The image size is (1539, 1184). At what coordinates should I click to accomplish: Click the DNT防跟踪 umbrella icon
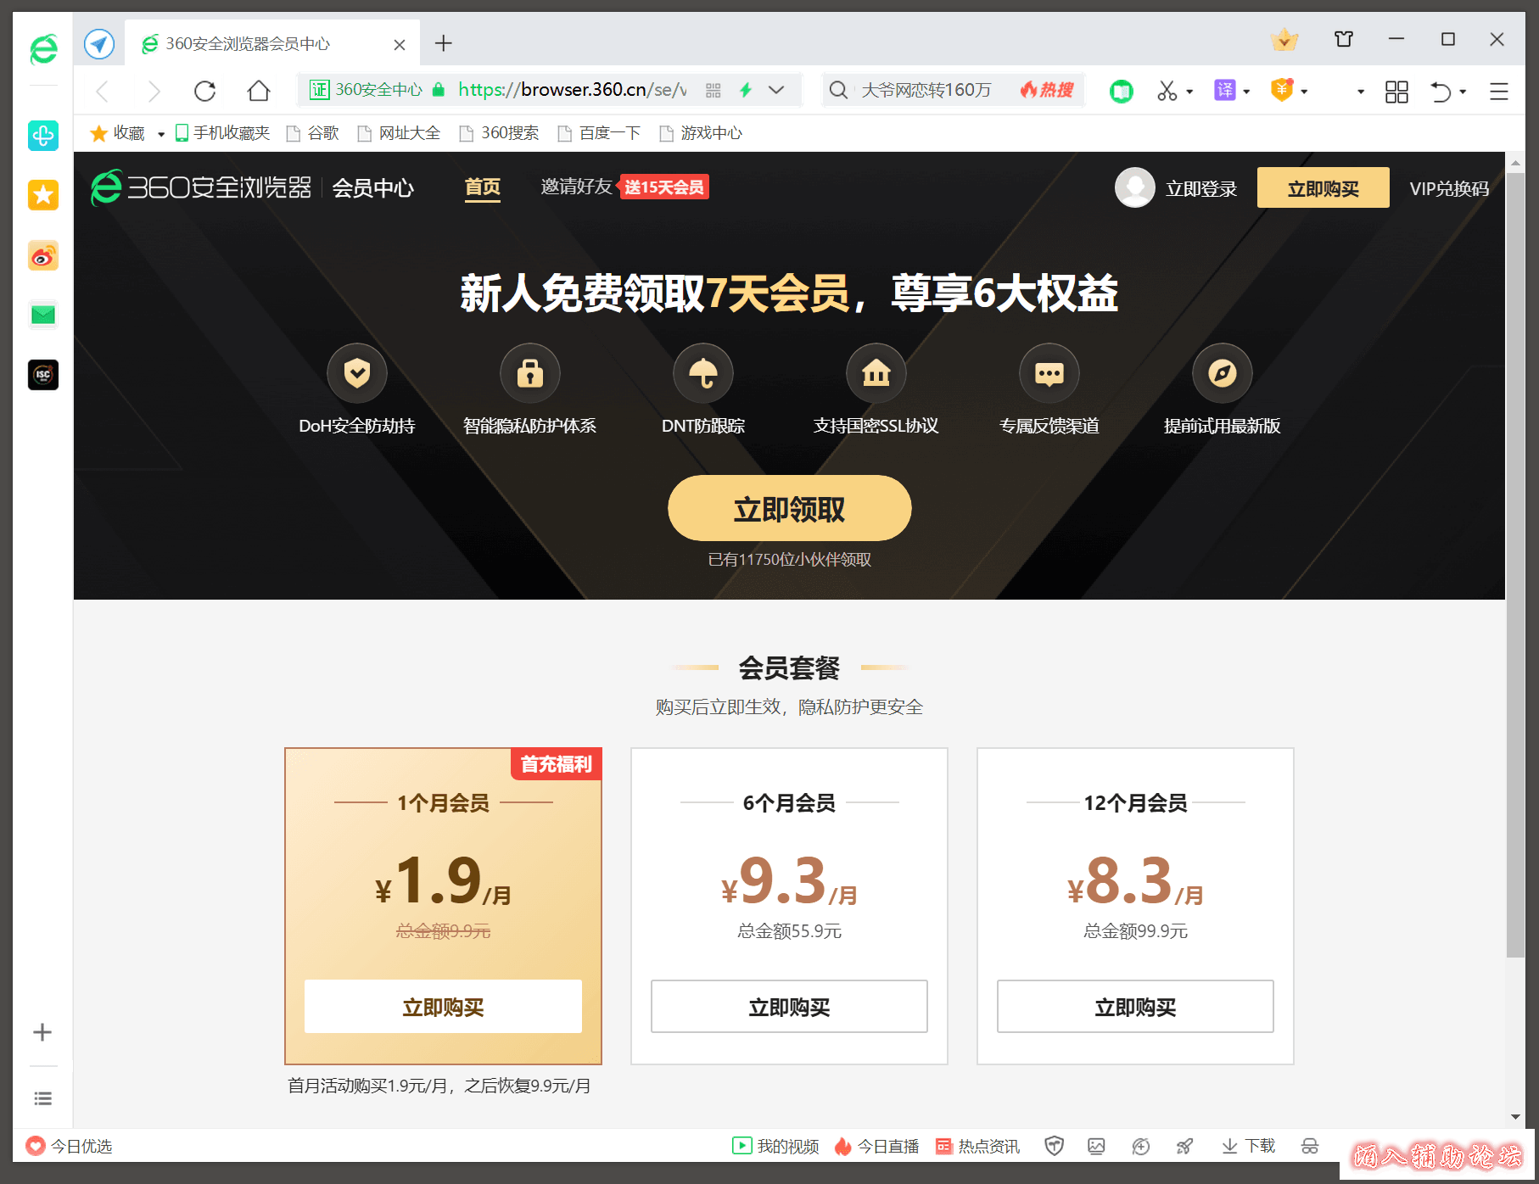click(703, 373)
